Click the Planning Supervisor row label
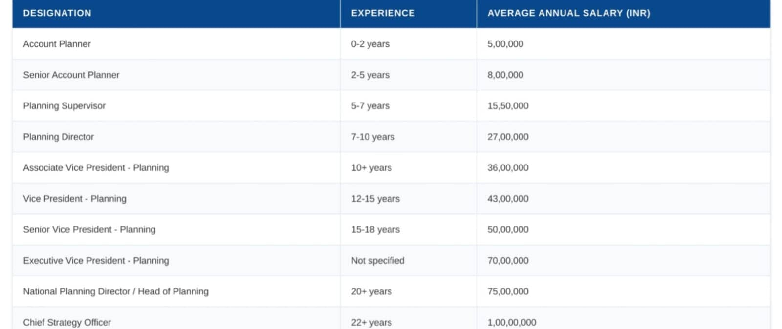The image size is (782, 329). pos(64,106)
